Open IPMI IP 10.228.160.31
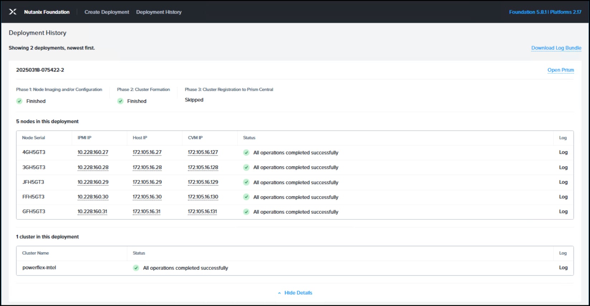Viewport: 590px width, 306px height. click(92, 212)
